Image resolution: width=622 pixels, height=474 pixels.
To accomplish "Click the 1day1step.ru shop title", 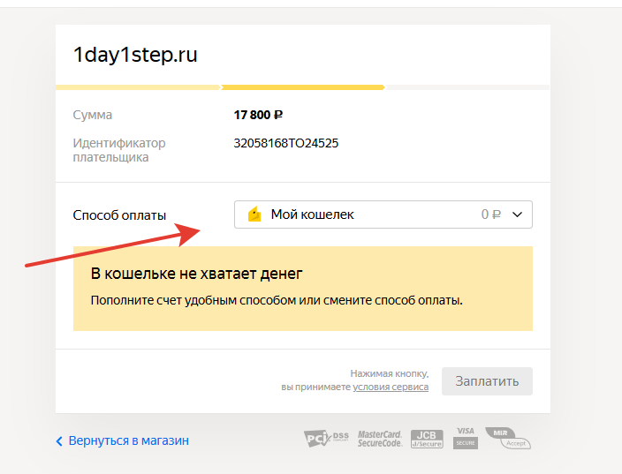I will 135,55.
